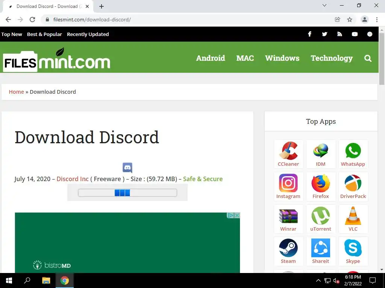This screenshot has height=288, width=385.
Task: Expand the tab search chevron
Action: (324, 5)
